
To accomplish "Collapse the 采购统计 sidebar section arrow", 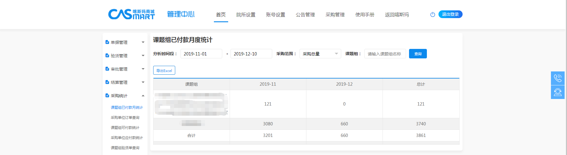I will 143,96.
